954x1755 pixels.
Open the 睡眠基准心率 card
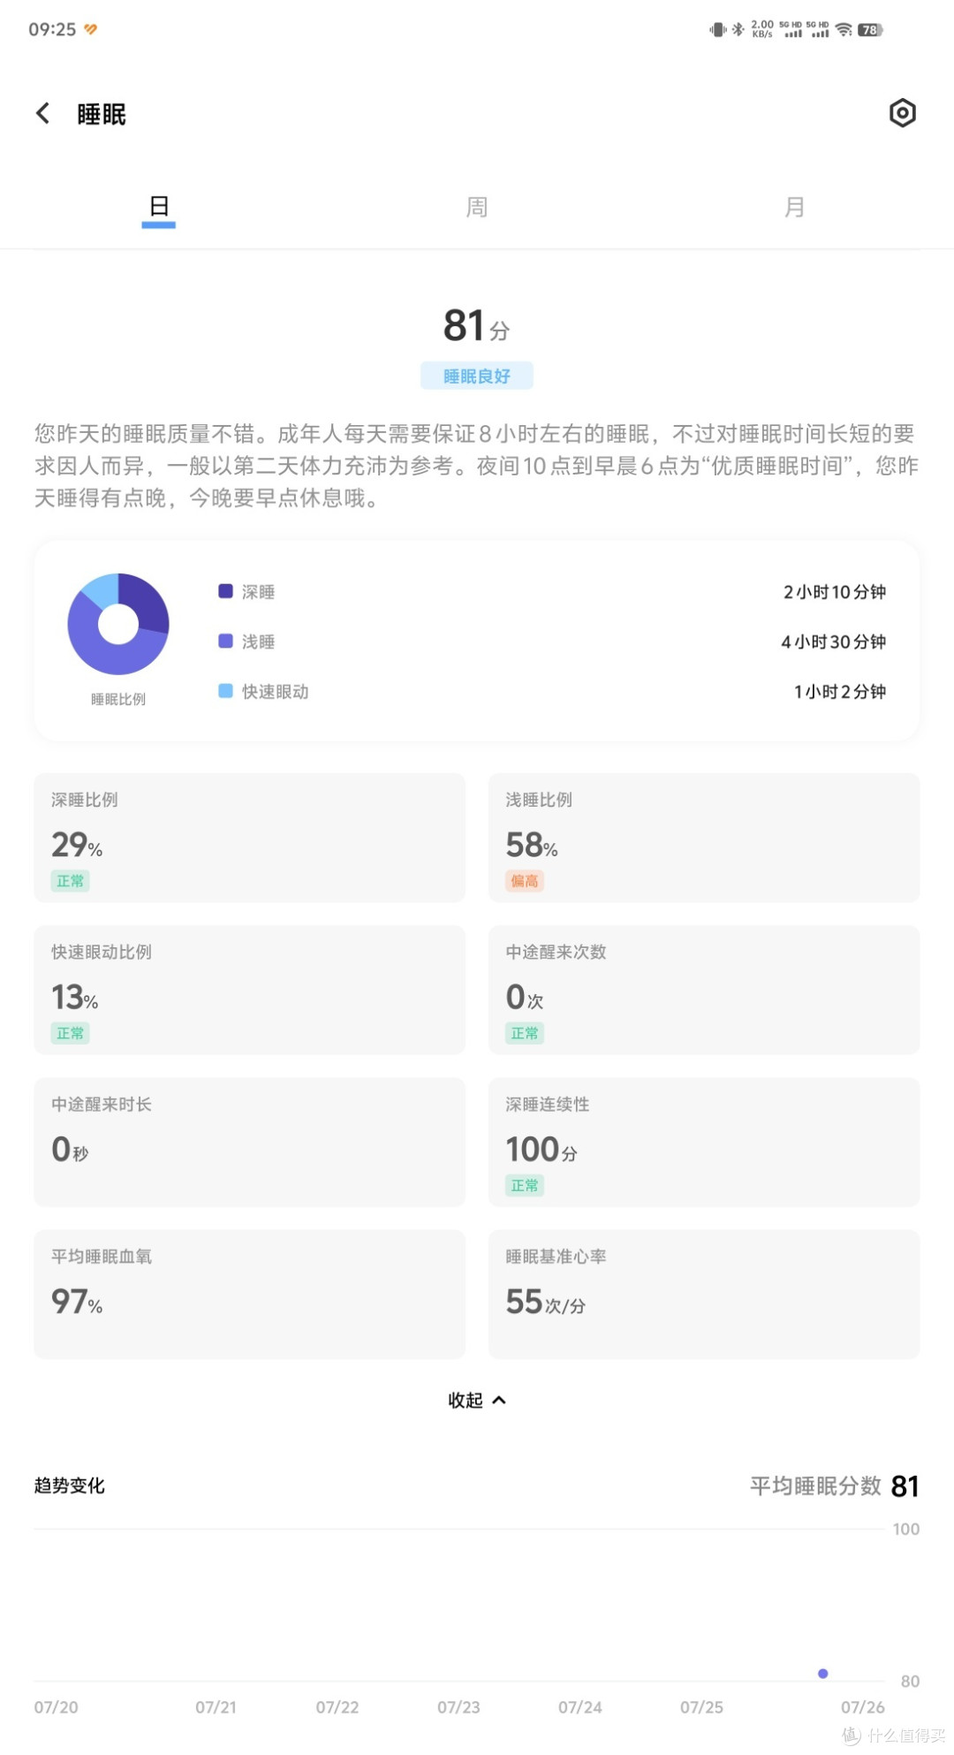tap(704, 1294)
